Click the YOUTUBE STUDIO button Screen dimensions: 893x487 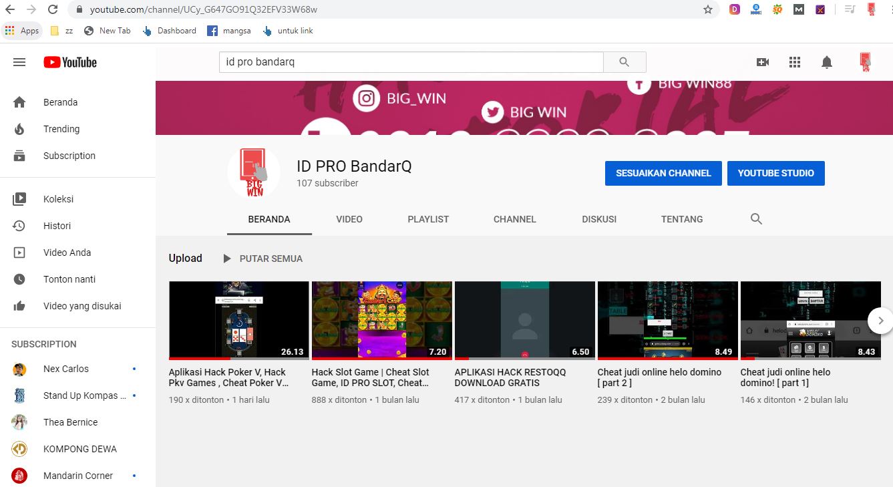click(x=776, y=173)
